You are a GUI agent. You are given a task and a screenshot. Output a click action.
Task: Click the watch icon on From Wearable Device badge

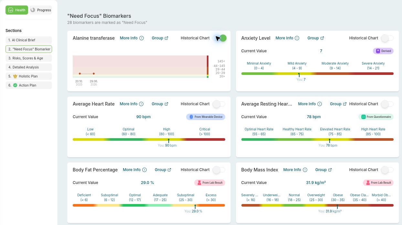point(191,117)
